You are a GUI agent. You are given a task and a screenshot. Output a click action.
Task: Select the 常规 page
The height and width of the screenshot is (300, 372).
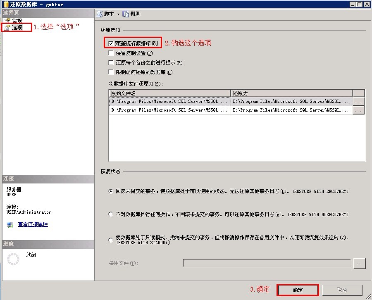(x=17, y=21)
